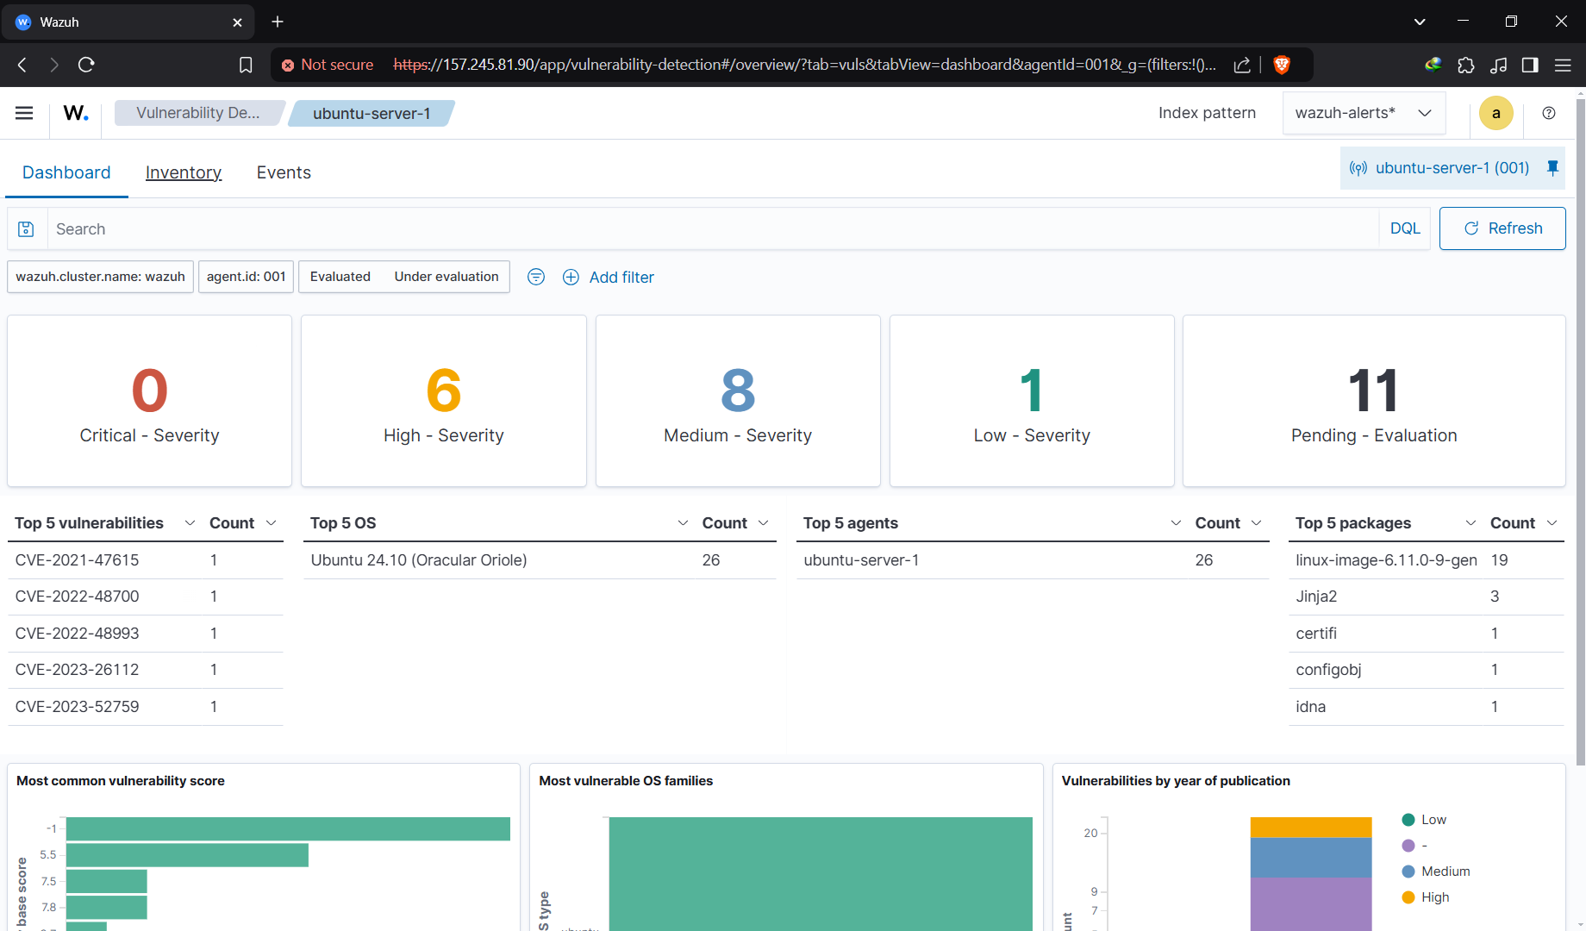Image resolution: width=1586 pixels, height=931 pixels.
Task: Open the browser extensions puzzle icon
Action: coord(1466,65)
